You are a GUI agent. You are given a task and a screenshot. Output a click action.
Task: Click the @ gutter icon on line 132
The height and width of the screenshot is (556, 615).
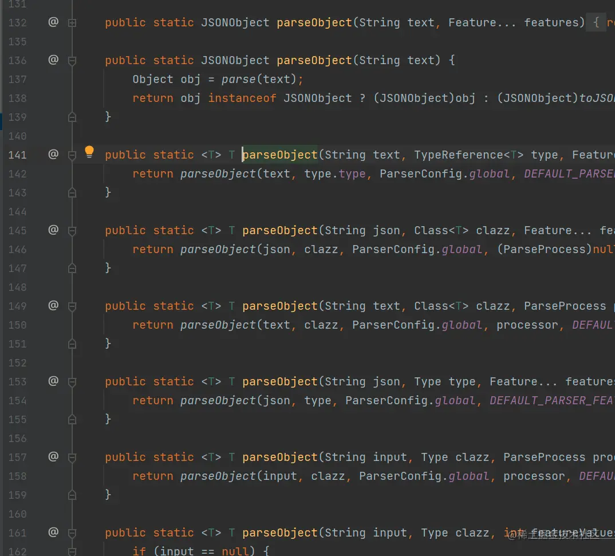pyautogui.click(x=53, y=22)
